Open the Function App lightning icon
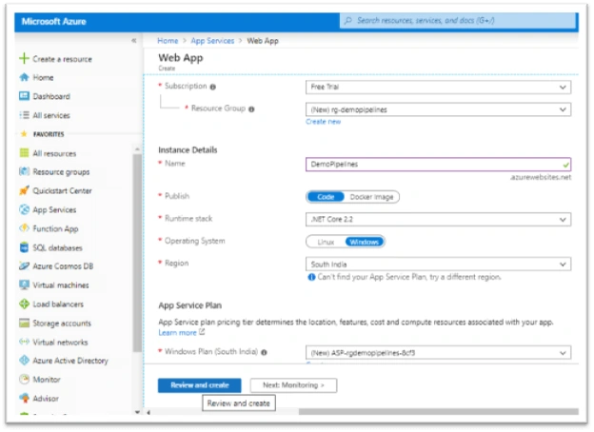This screenshot has width=594, height=432. [x=24, y=228]
